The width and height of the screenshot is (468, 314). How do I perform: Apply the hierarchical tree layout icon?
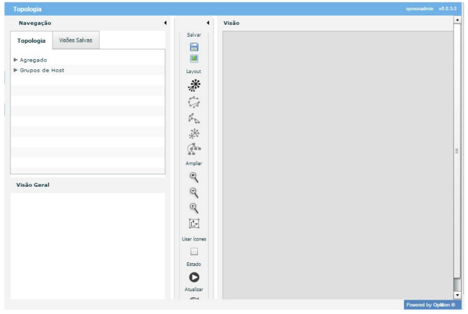pyautogui.click(x=194, y=149)
